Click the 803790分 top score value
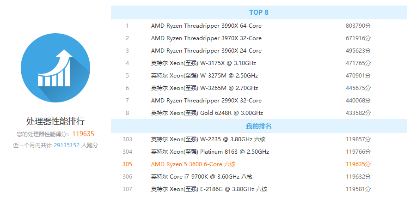 point(358,26)
